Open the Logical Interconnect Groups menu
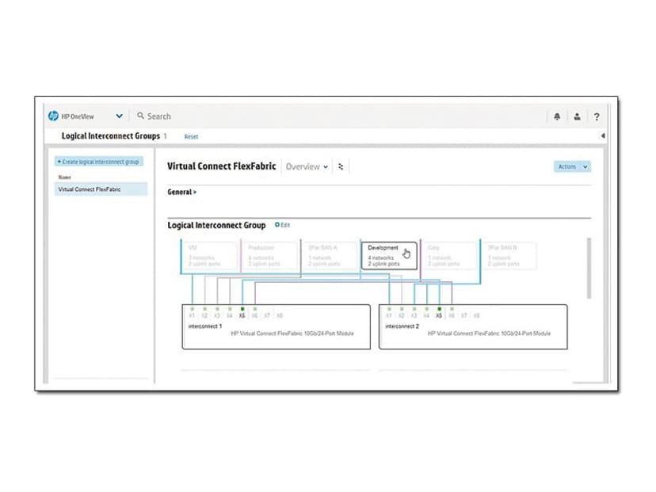This screenshot has height=492, width=656. [112, 135]
